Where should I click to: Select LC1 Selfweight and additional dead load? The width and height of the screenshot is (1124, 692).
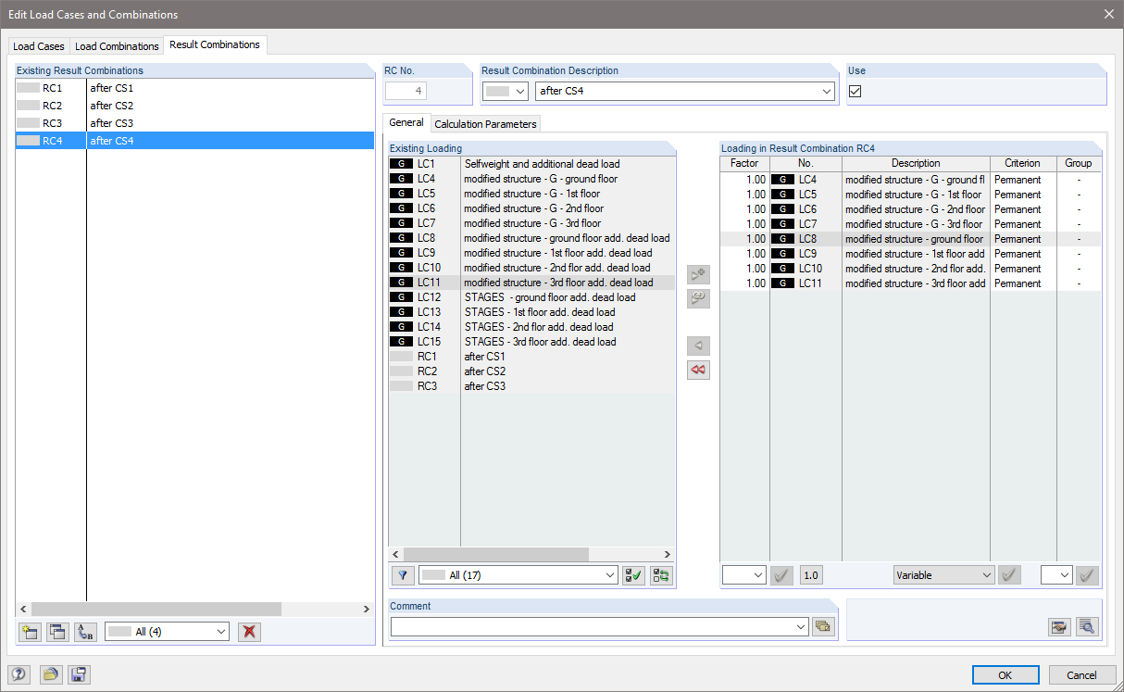click(x=531, y=164)
